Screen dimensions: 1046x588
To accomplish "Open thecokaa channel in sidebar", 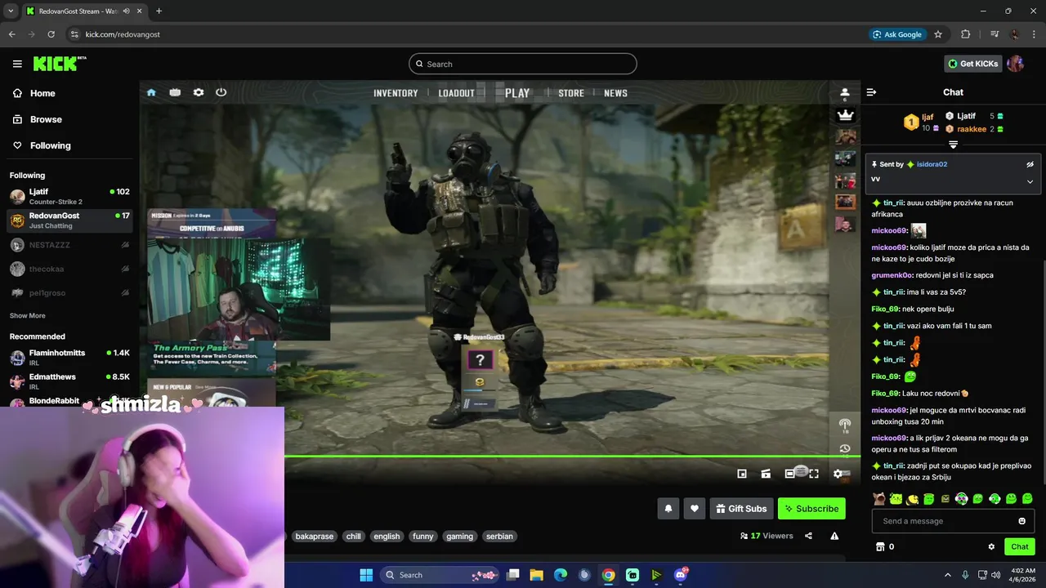I will (x=69, y=269).
